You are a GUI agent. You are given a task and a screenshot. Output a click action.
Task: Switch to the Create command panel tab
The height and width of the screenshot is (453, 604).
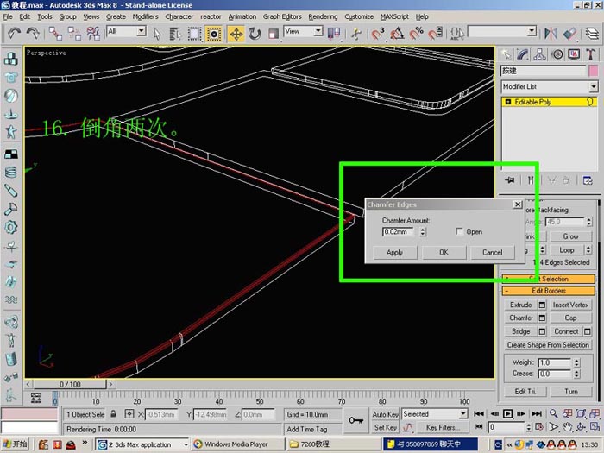point(506,54)
